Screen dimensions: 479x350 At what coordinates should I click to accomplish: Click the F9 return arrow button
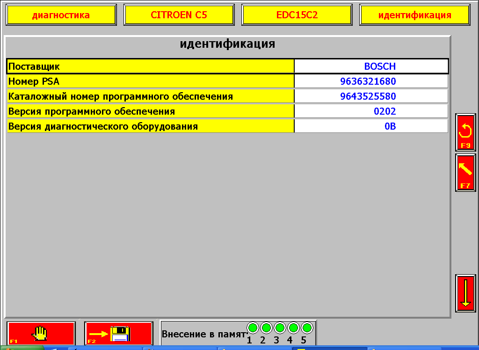(x=465, y=132)
